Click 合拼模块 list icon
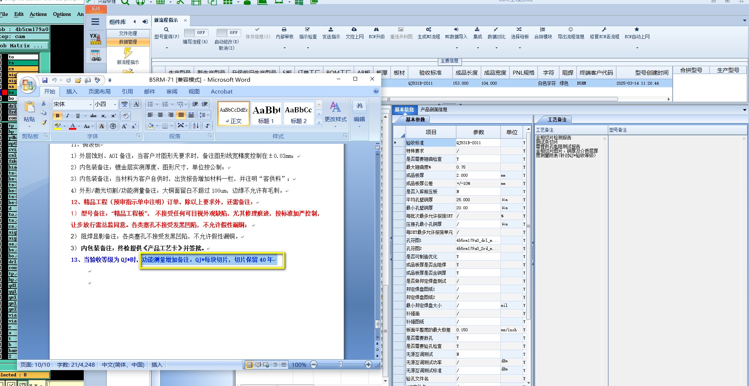Image resolution: width=749 pixels, height=386 pixels. coord(543,29)
